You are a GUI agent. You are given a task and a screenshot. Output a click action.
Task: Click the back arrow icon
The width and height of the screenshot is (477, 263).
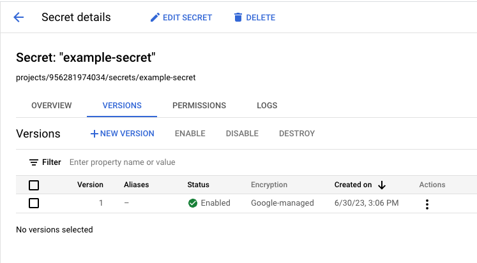click(19, 17)
